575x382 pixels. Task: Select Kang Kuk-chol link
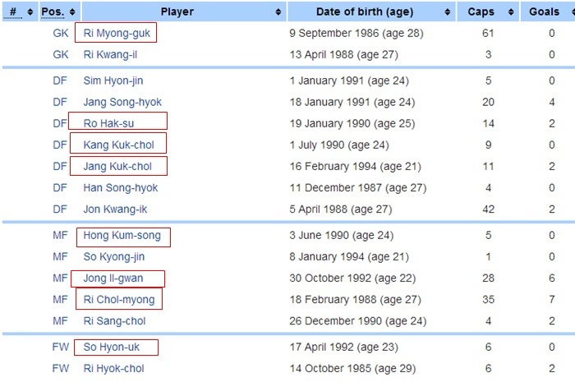point(118,145)
